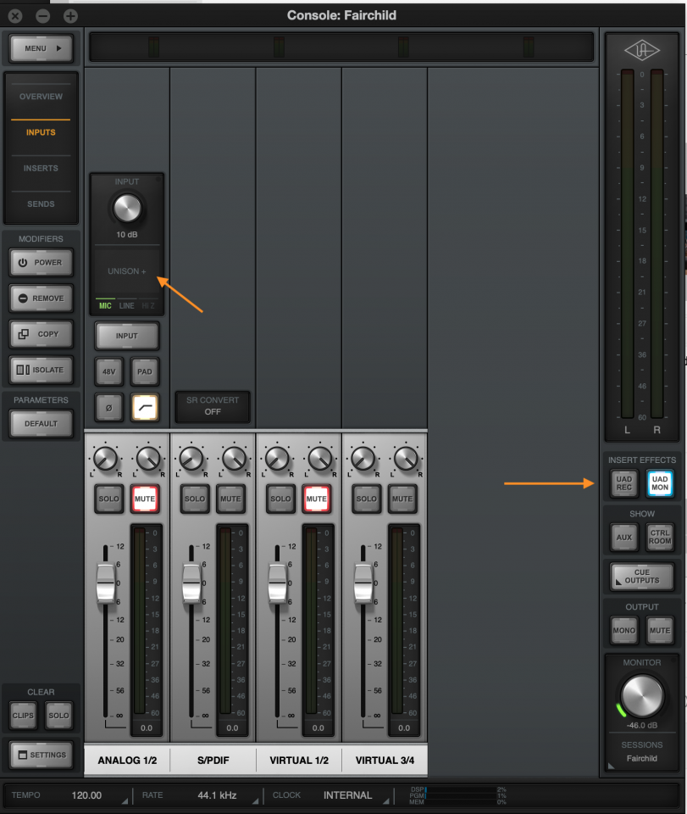Switch to the INPUTS view
This screenshot has height=814, width=687.
[x=41, y=132]
